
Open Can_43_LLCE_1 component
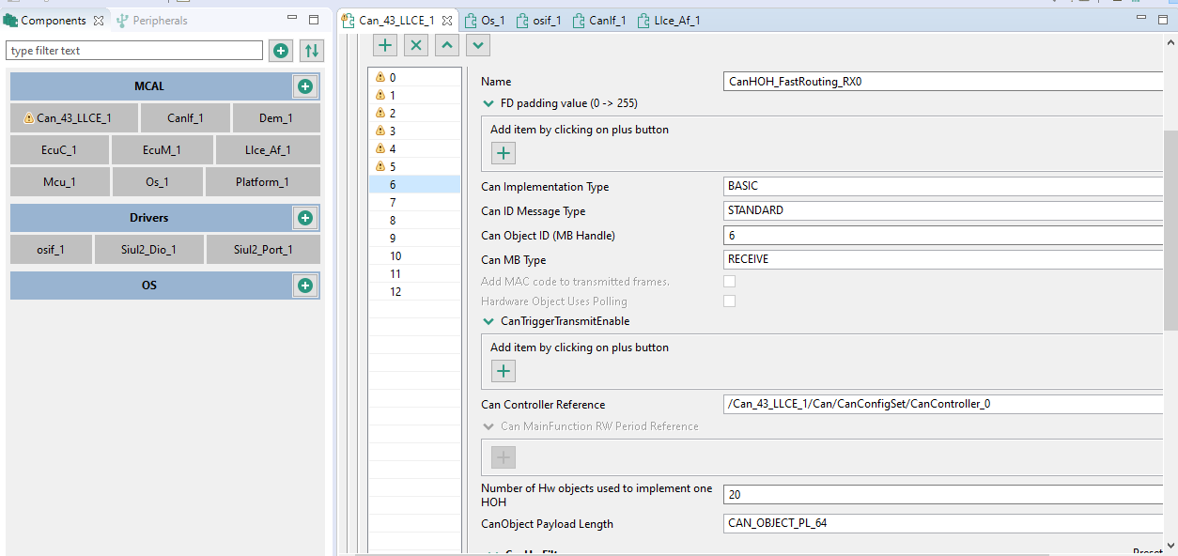click(74, 118)
